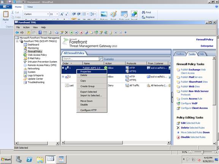
Task: Click the Forward arrow in the TMG toolbar
Action: click(22, 33)
